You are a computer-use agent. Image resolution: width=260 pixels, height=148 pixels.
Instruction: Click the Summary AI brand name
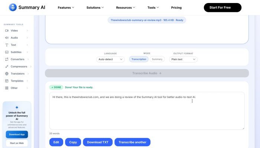coord(32,7)
